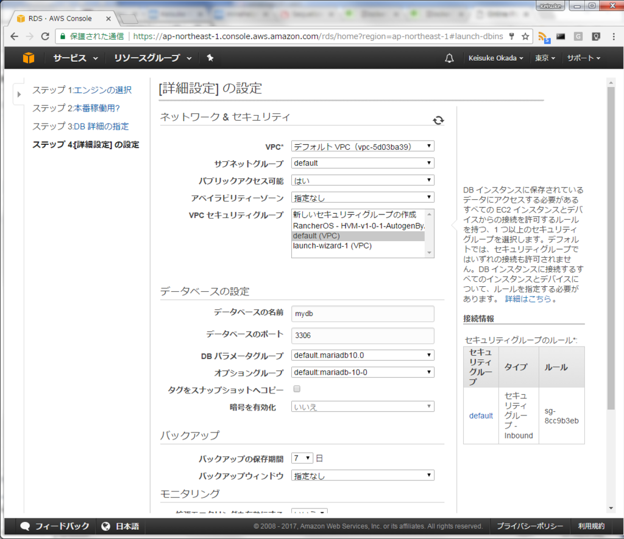Click the globe language icon
The width and height of the screenshot is (624, 539).
(x=105, y=526)
